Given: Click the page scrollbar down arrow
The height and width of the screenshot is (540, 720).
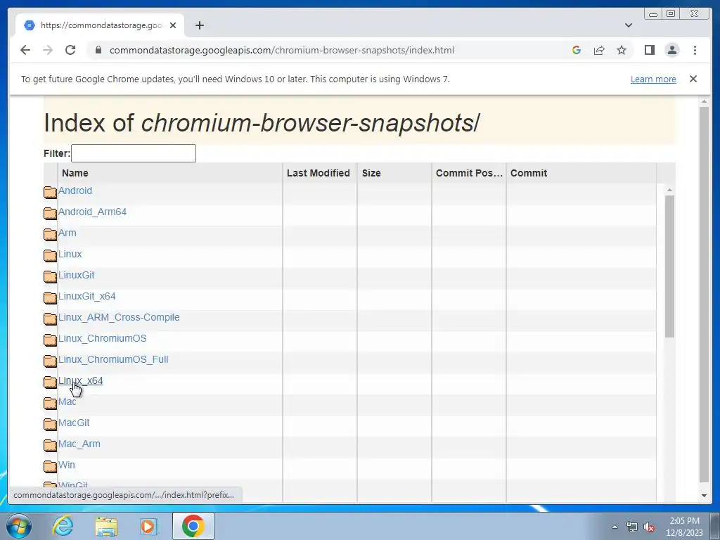Looking at the screenshot, I should point(704,496).
